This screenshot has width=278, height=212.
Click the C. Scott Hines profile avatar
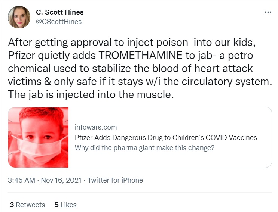(19, 17)
